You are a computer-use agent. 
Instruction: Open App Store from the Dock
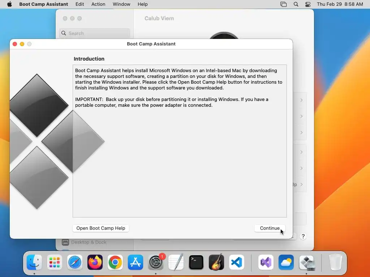[135, 262]
